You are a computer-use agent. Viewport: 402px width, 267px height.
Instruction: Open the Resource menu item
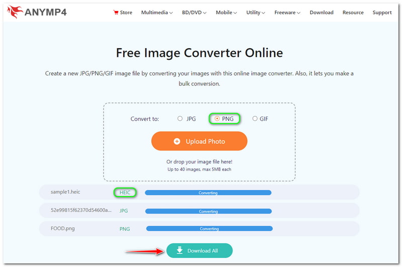[x=353, y=12]
